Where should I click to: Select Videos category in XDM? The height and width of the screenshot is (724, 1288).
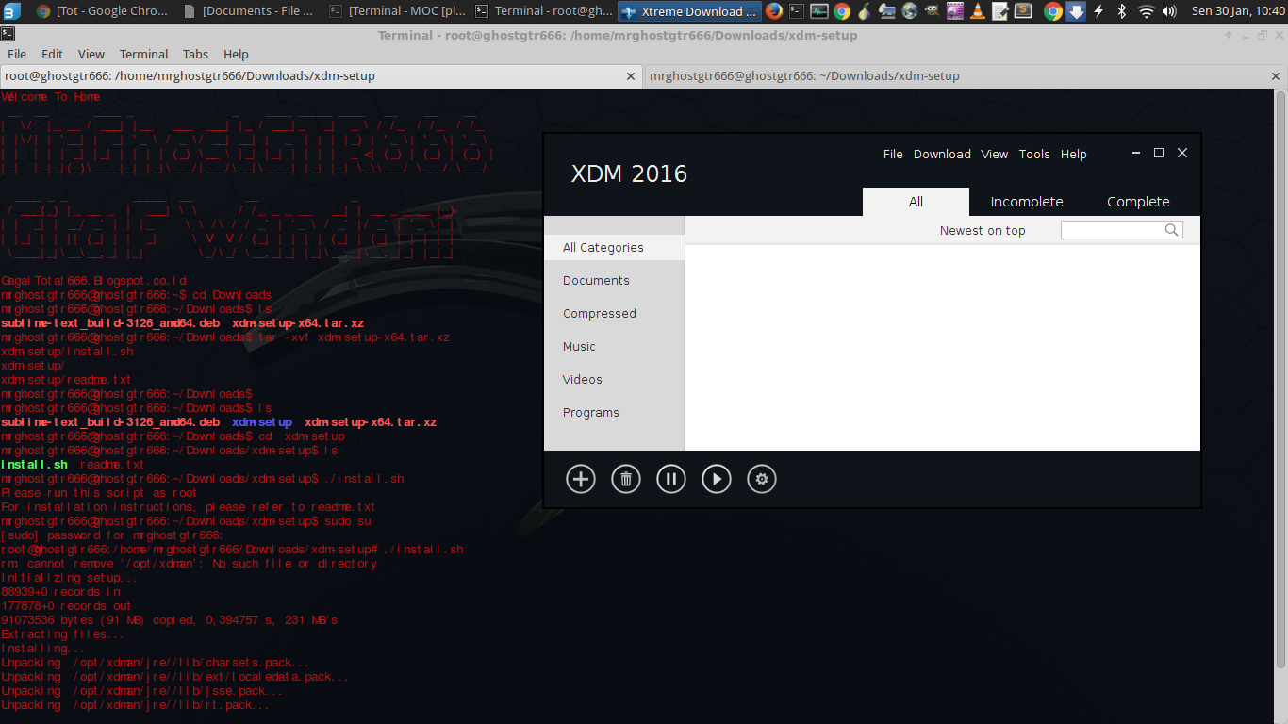coord(614,379)
